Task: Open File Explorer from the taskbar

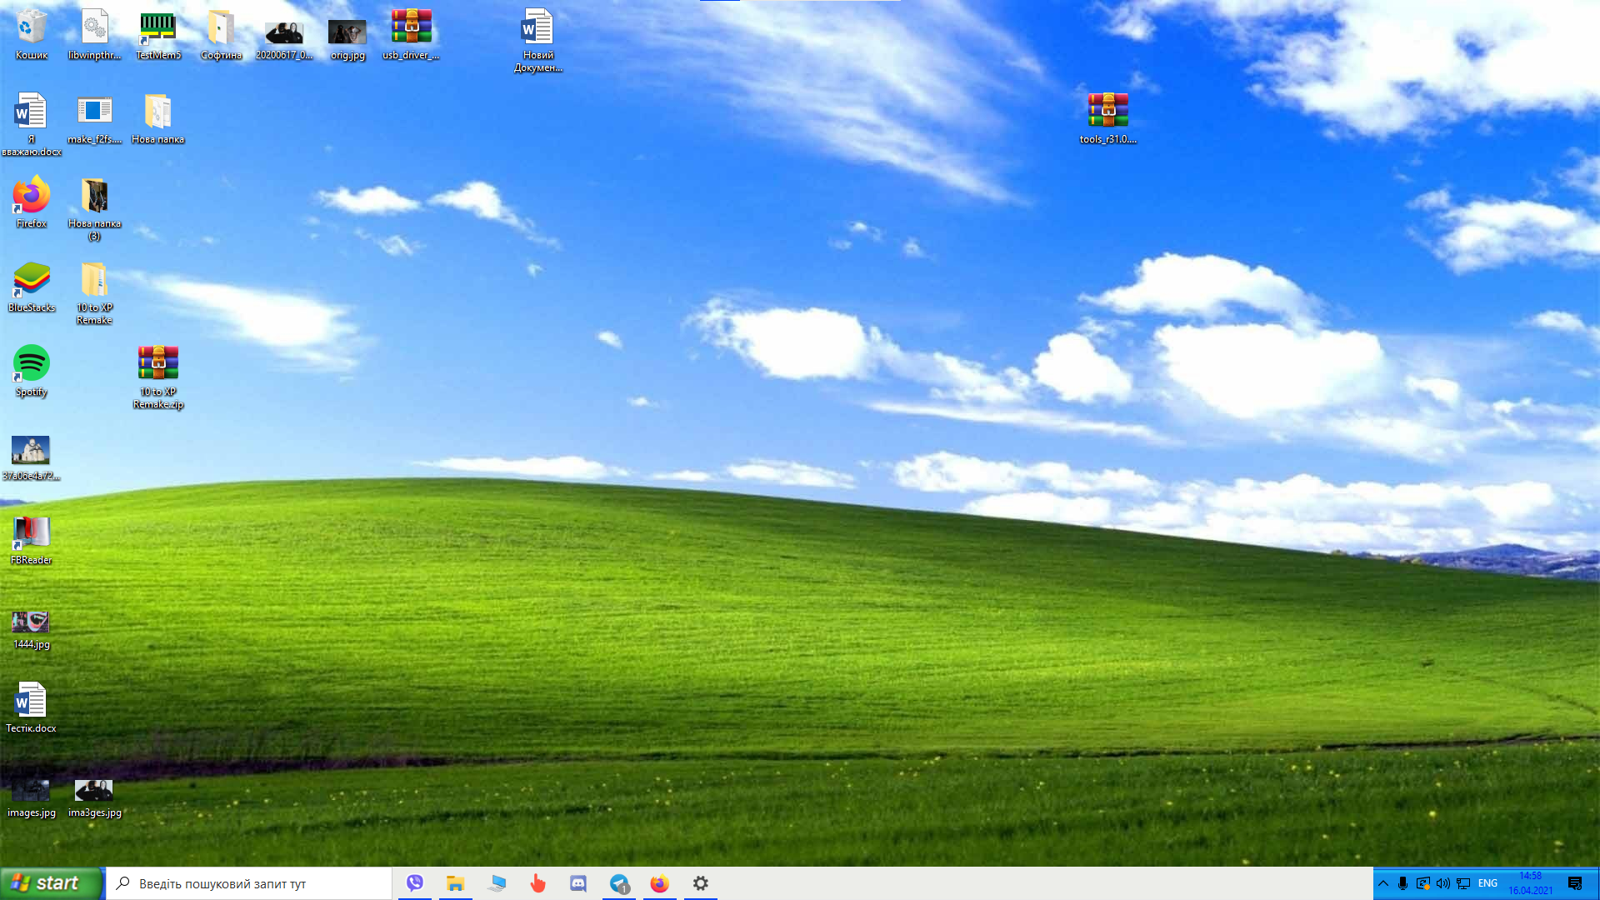Action: coord(456,883)
